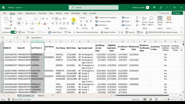Select Page Layout view in status bar
The image size is (185, 104).
tap(151, 99)
